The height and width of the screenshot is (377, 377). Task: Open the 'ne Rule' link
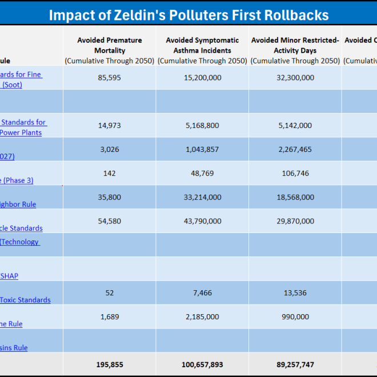click(x=11, y=324)
